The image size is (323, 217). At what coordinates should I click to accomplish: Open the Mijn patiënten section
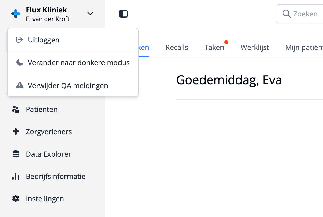coord(304,47)
